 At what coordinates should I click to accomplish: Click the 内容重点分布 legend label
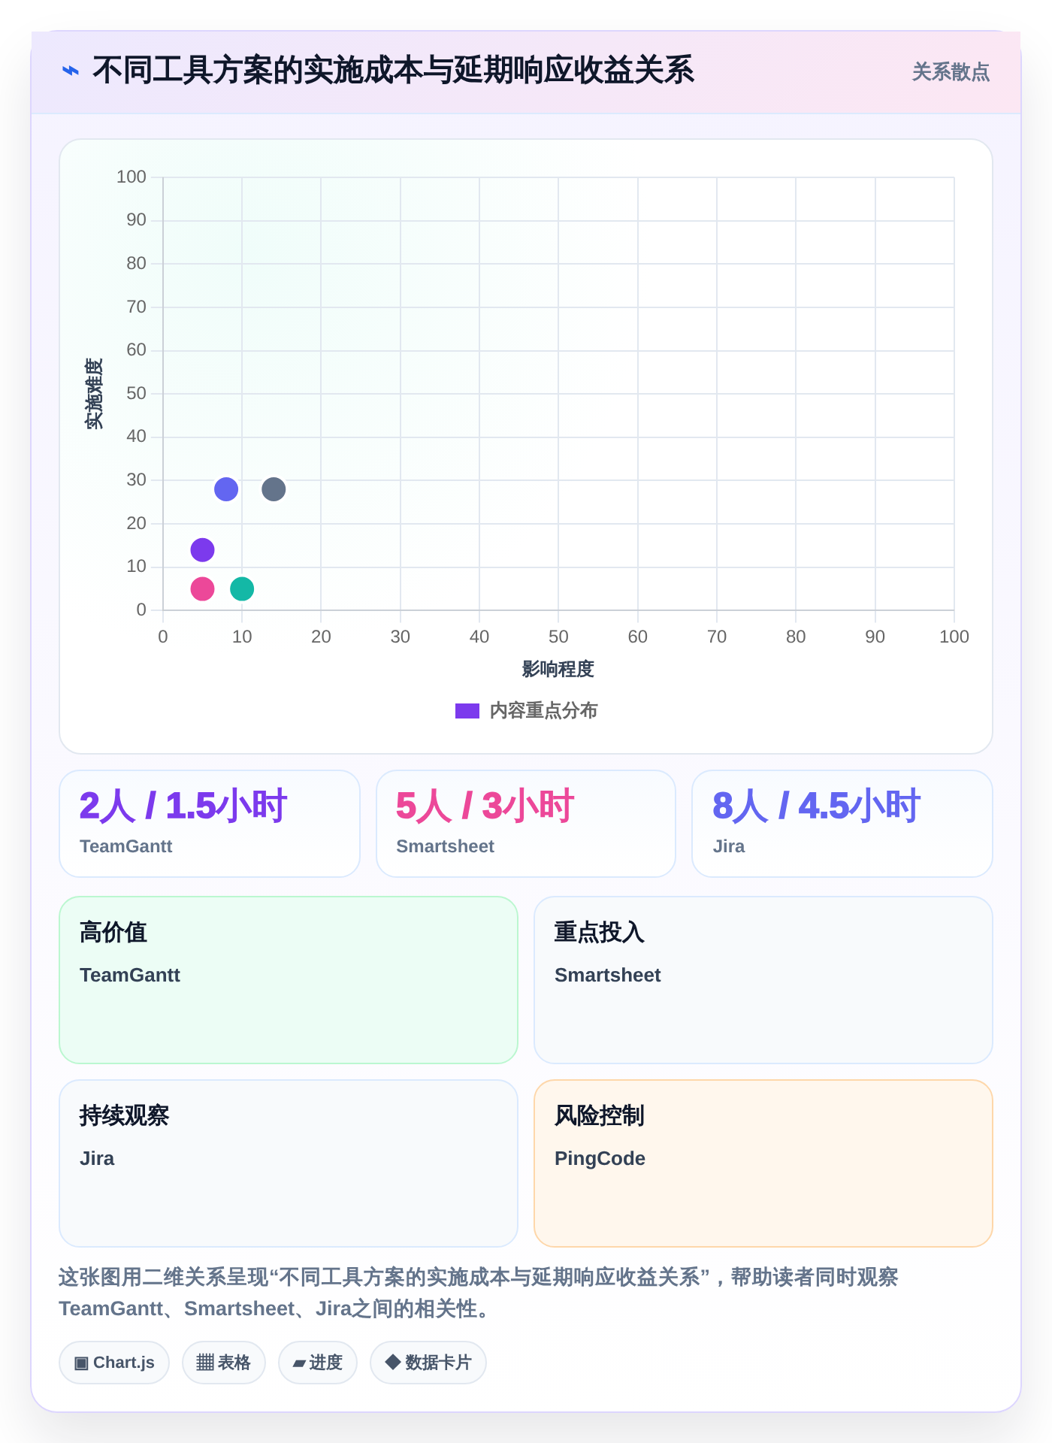point(543,711)
